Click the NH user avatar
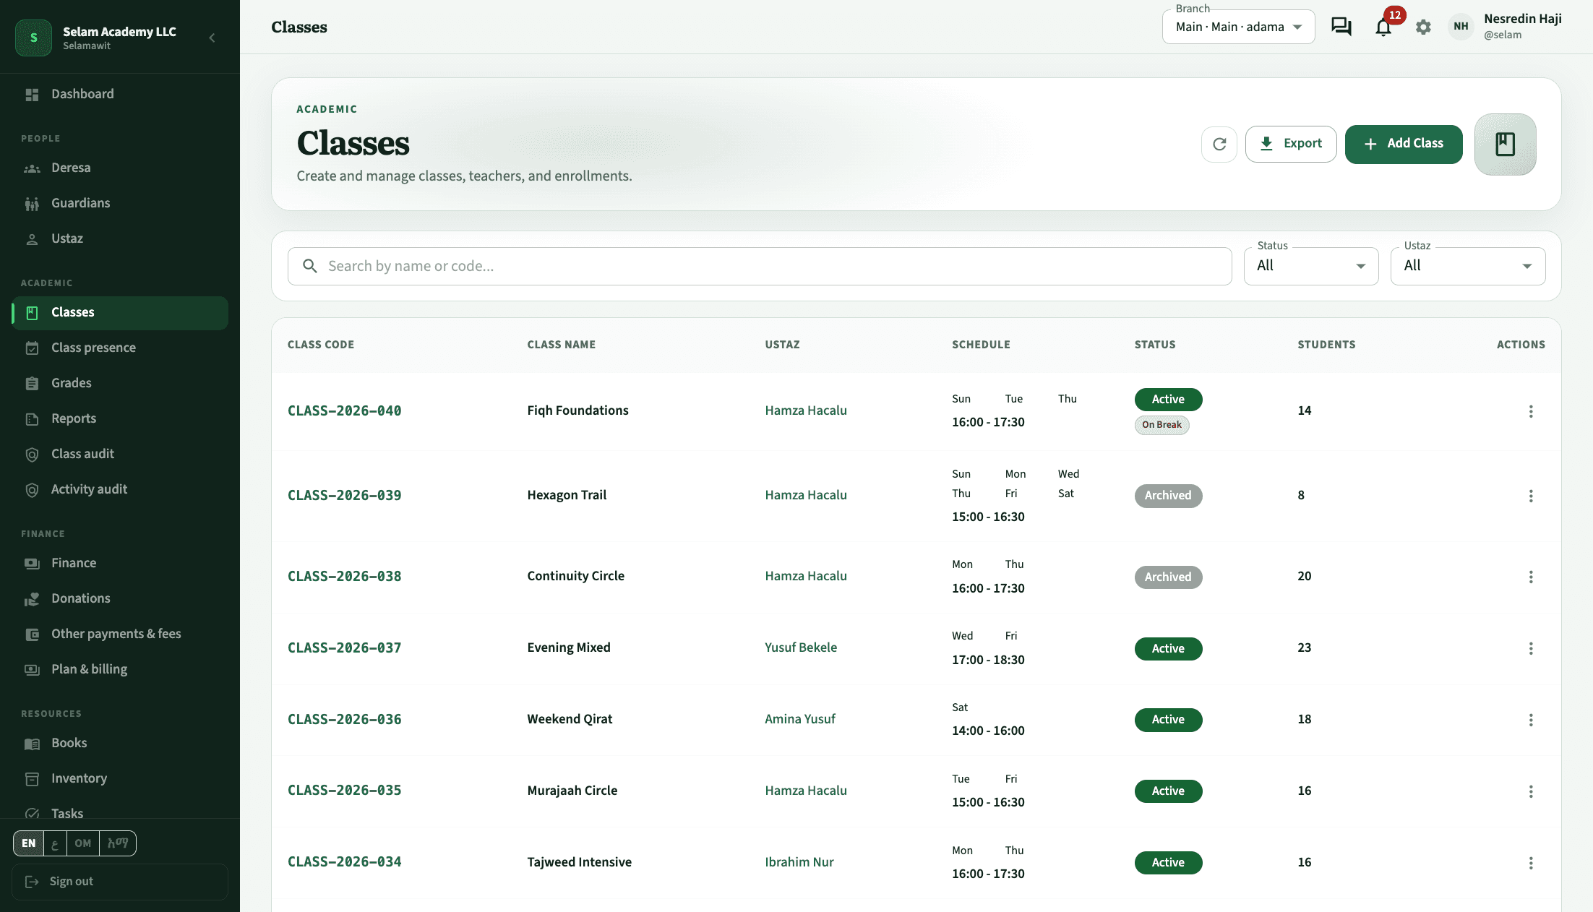Screen dimensions: 1593x912 [1461, 27]
